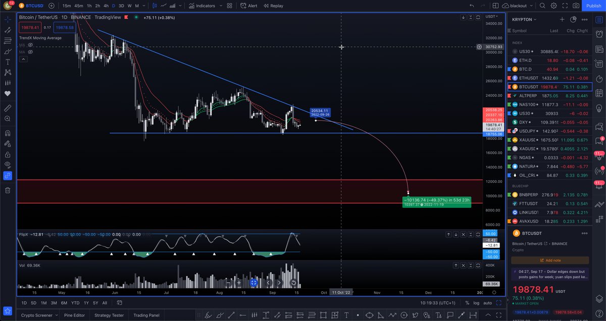The height and width of the screenshot is (321, 606).
Task: Open the Fibonacci and gann tools
Action: coord(8,40)
